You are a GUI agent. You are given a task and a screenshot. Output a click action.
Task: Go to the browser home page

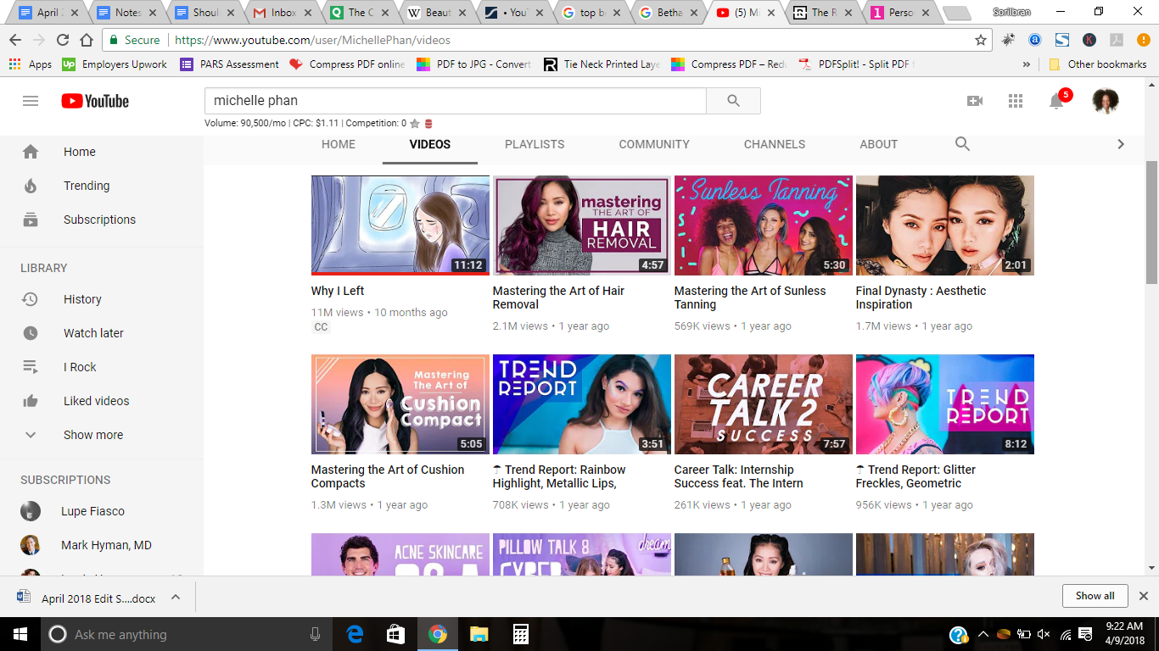pyautogui.click(x=87, y=40)
